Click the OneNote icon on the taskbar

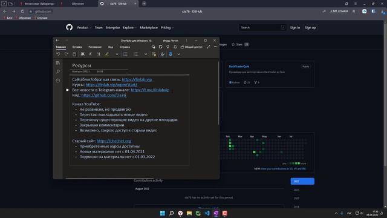pyautogui.click(x=216, y=213)
